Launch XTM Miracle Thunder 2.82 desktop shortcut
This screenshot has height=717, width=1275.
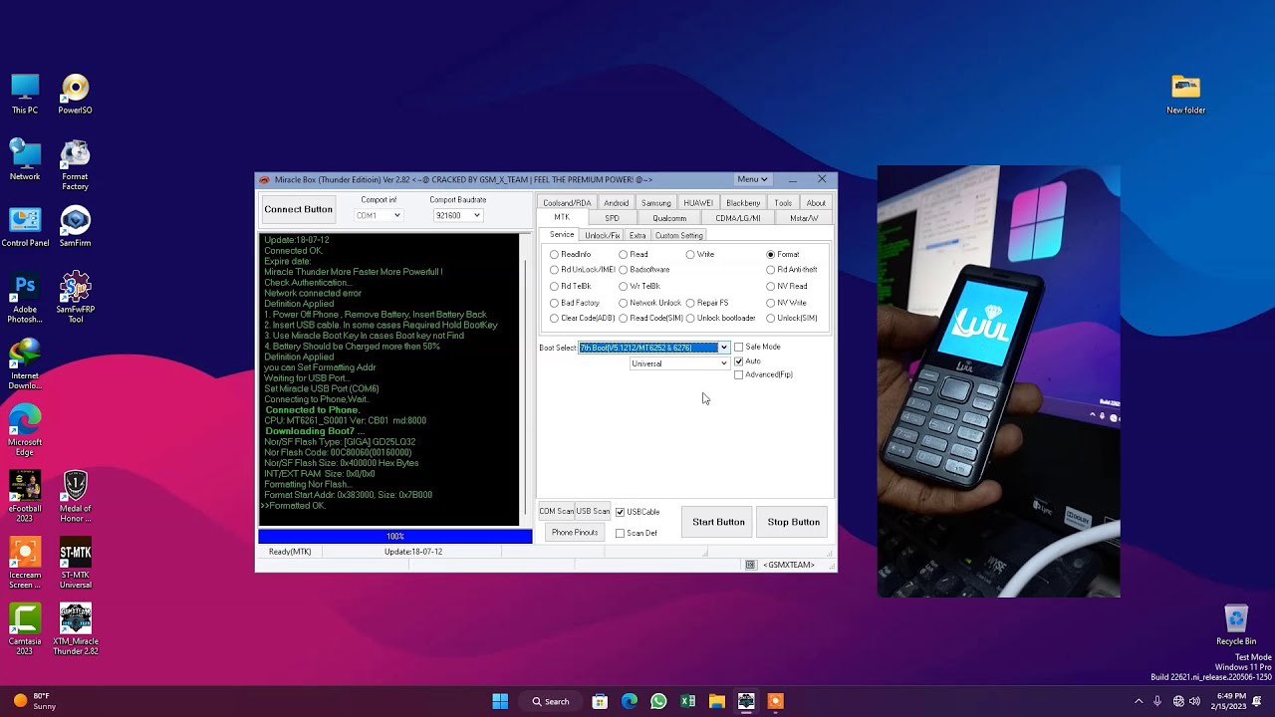(x=75, y=629)
